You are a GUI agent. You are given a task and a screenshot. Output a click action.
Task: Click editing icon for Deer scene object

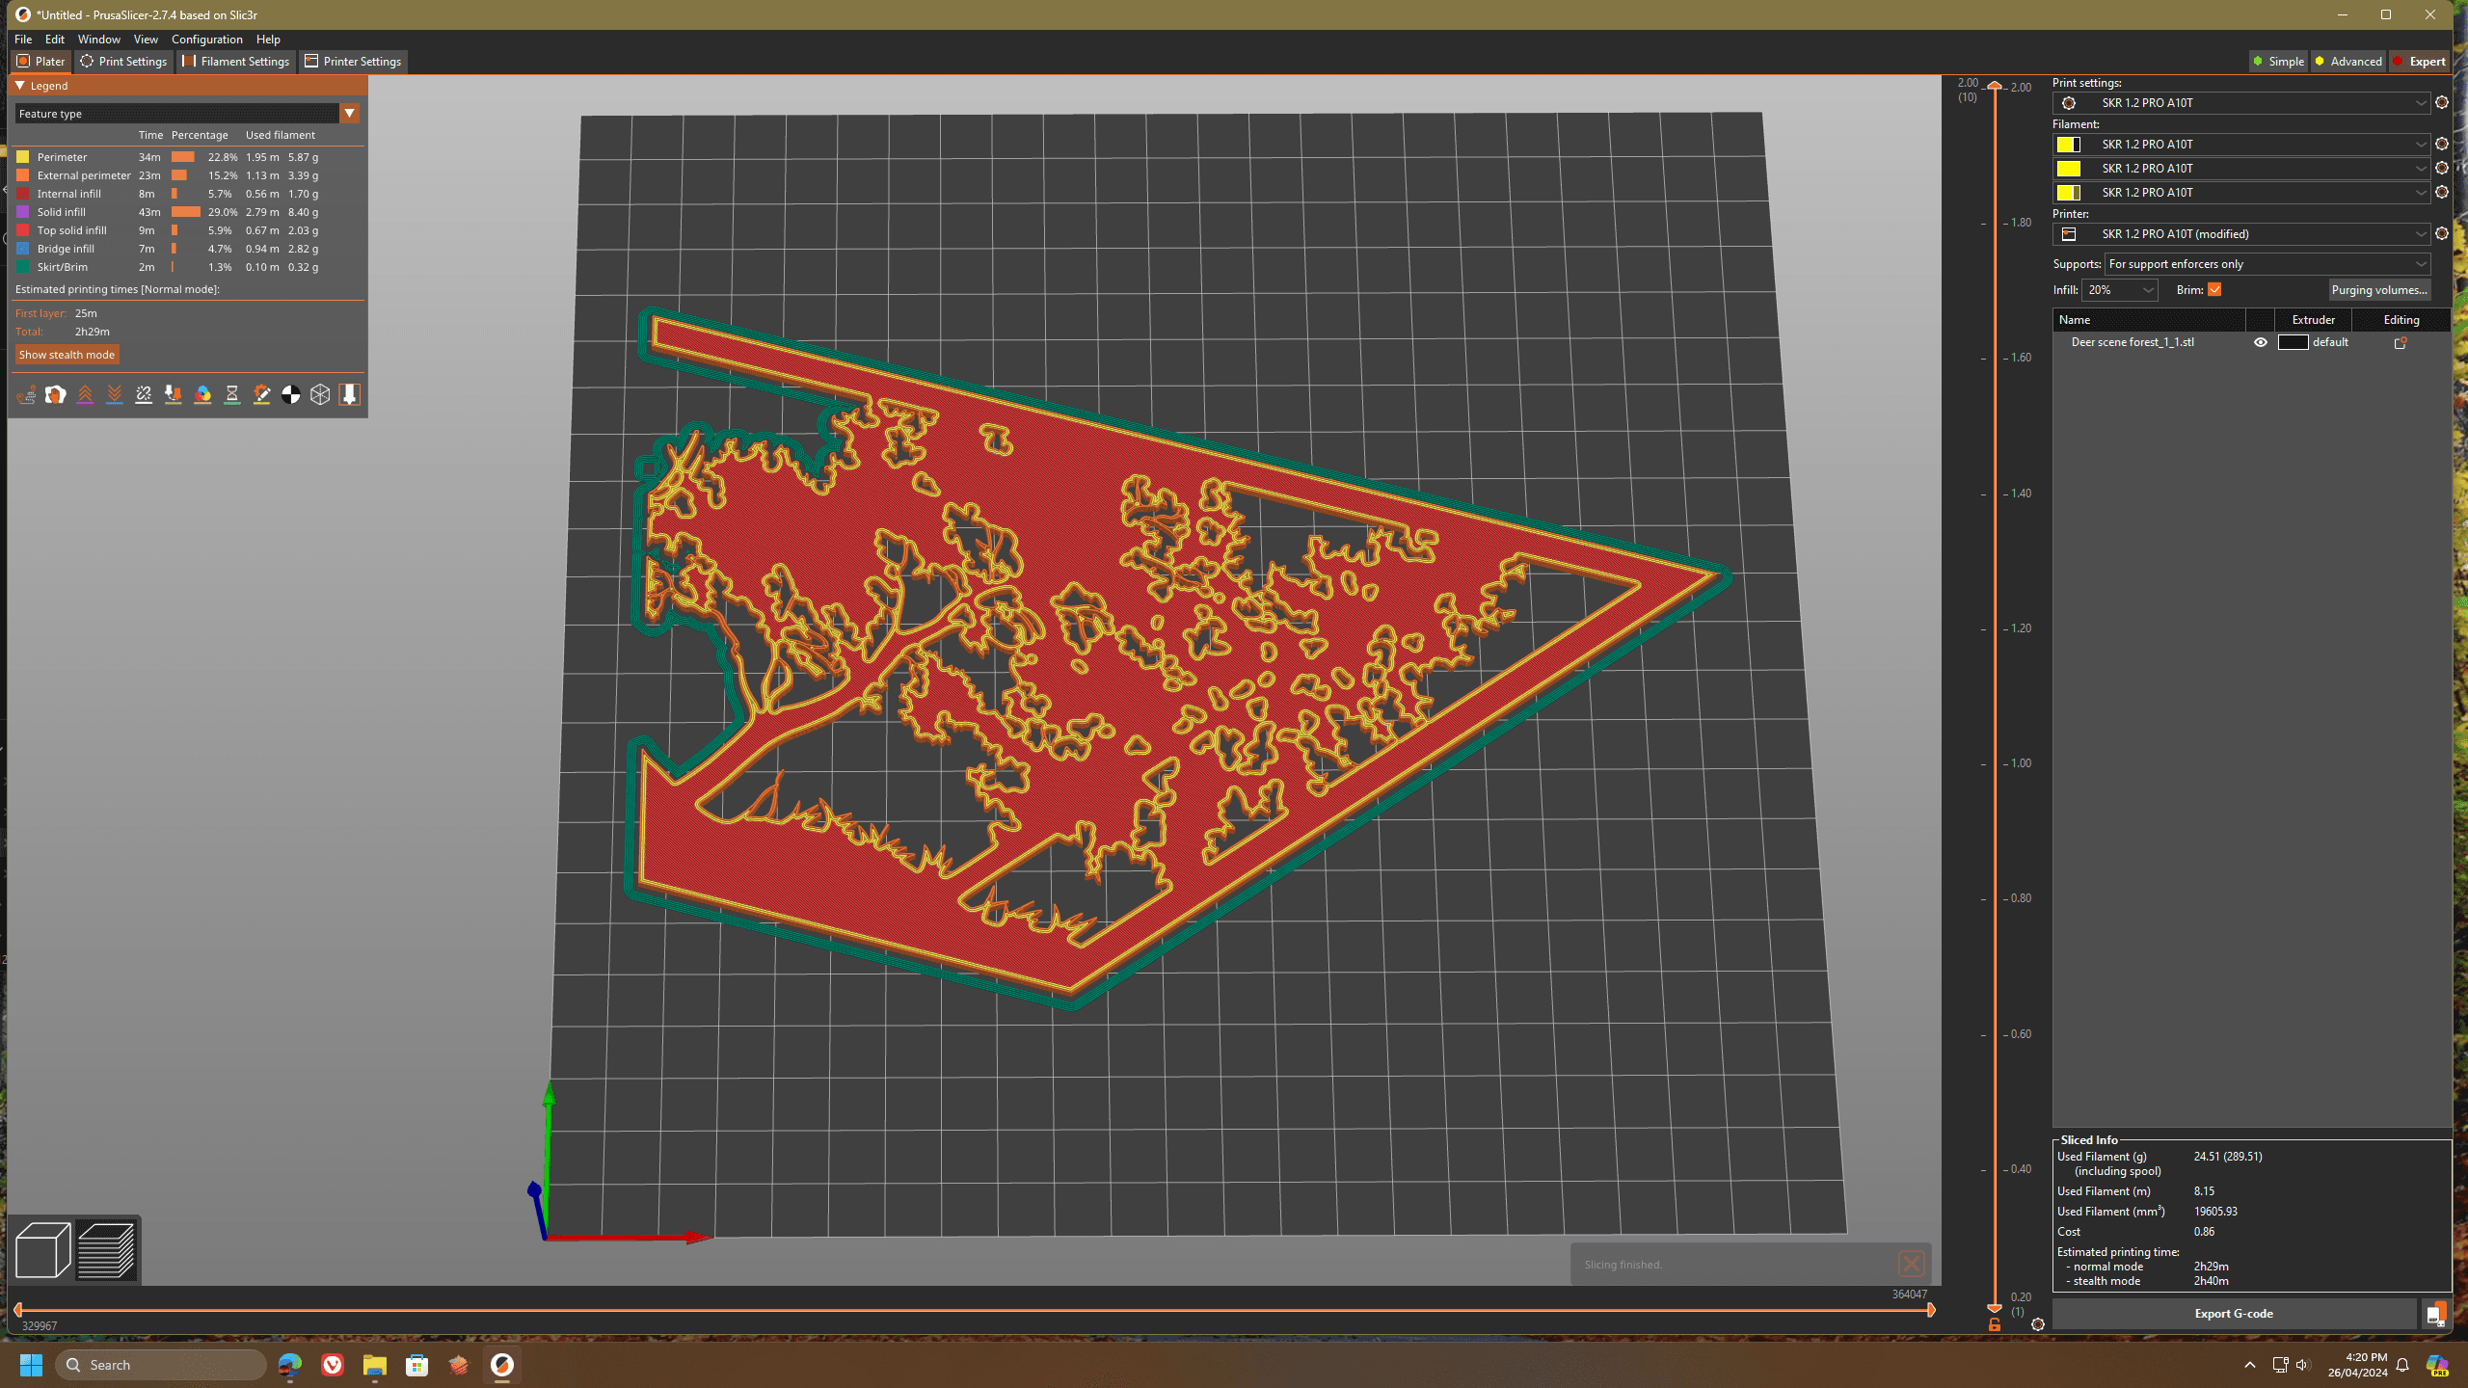(2401, 342)
